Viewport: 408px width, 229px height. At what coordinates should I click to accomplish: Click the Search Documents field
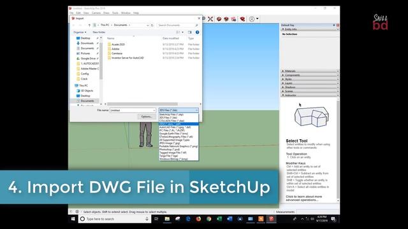[178, 25]
